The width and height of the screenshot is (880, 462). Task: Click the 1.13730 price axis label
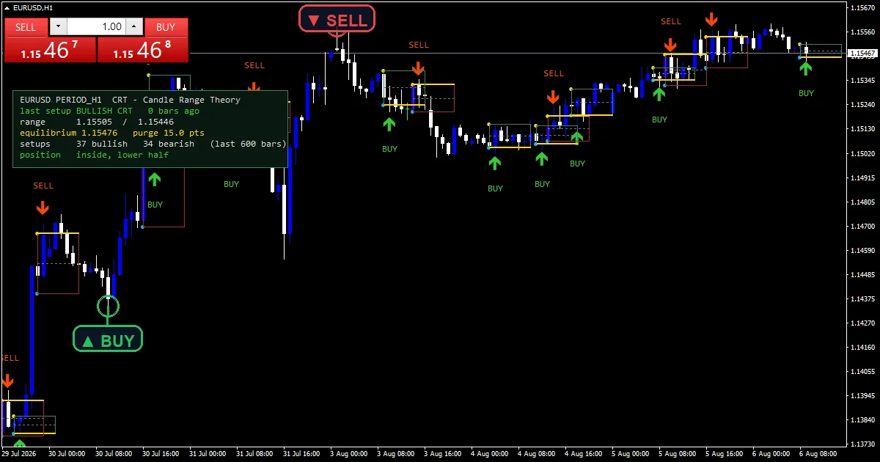coord(862,444)
